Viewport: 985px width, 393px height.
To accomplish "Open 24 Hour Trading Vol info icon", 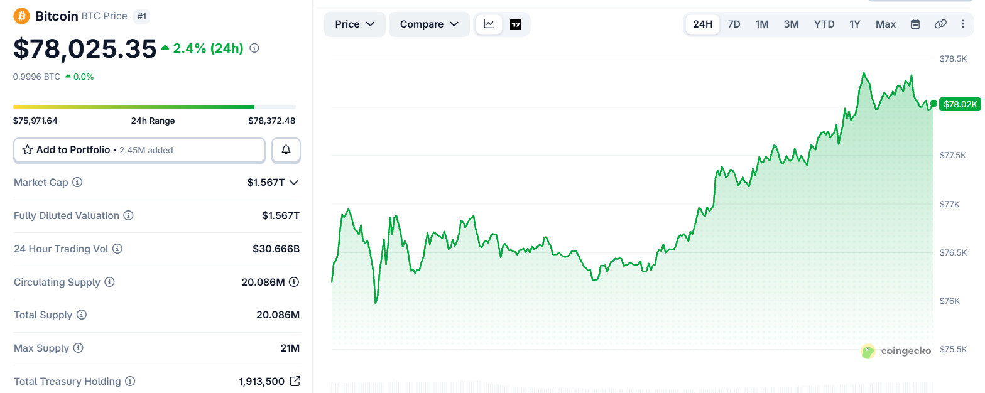I will coord(117,249).
